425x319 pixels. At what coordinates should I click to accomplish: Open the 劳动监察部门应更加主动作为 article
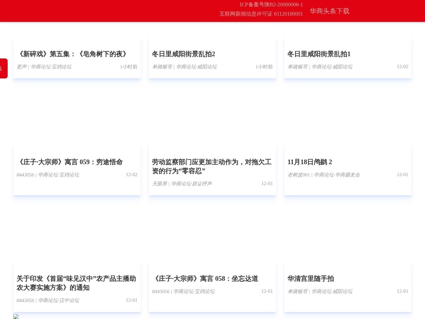tap(212, 166)
